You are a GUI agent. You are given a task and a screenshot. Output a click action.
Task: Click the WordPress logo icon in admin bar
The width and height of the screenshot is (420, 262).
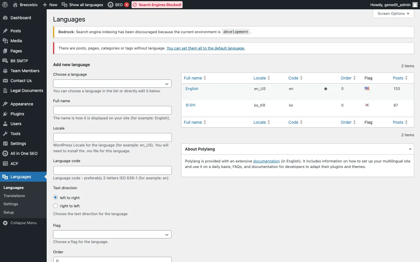(x=5, y=5)
